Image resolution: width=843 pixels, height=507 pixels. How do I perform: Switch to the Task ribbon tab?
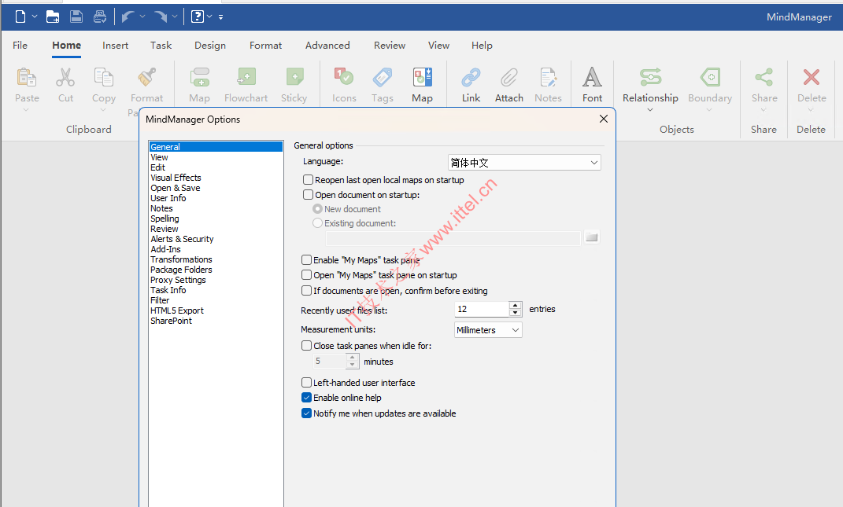coord(161,45)
